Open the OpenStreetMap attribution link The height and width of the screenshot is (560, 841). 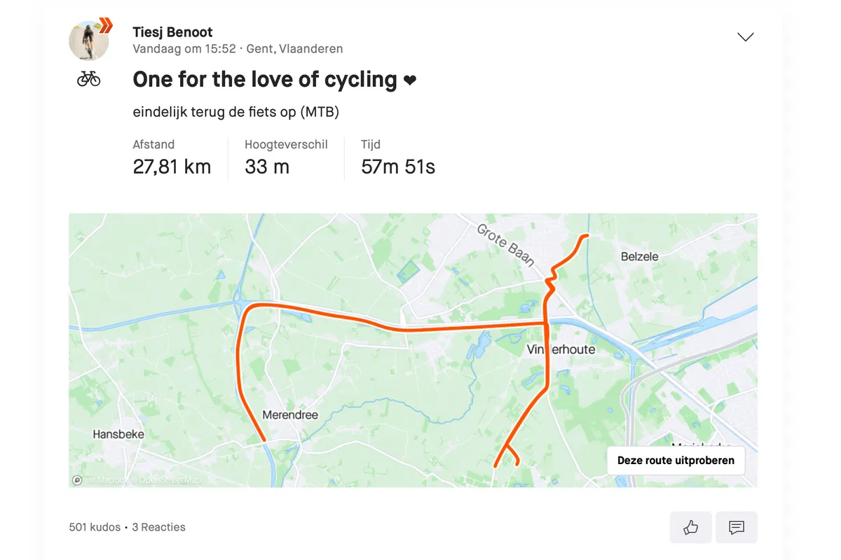(170, 480)
